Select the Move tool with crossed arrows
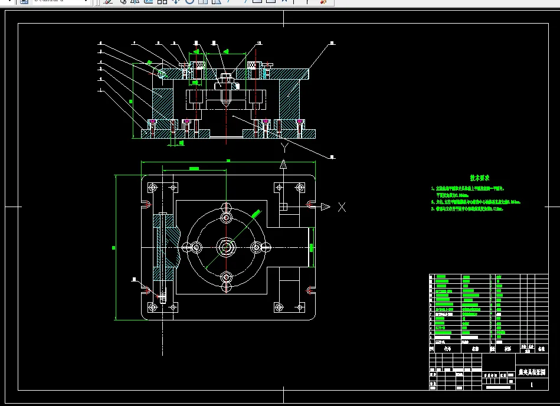560x406 pixels. point(175,1)
